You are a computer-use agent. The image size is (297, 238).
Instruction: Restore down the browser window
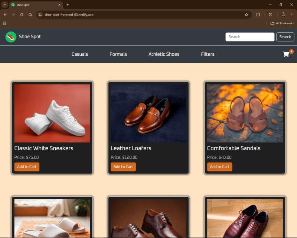(281, 5)
